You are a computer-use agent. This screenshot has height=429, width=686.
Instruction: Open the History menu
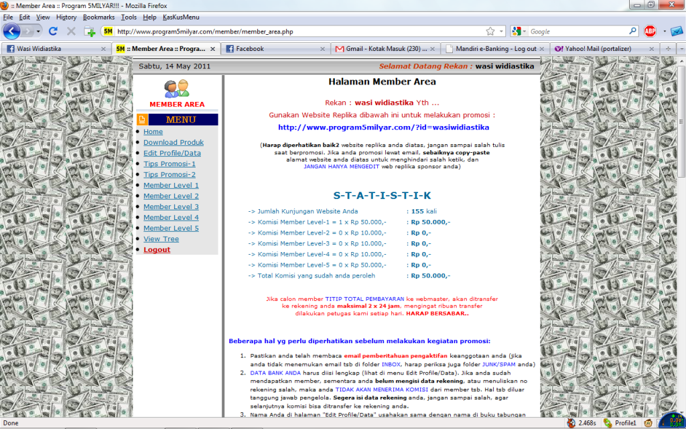(x=66, y=17)
